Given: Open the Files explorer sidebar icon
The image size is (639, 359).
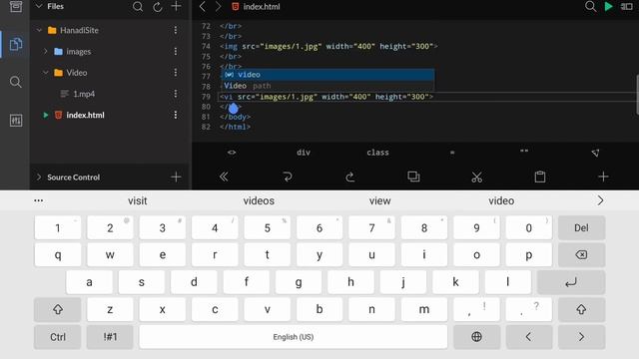Looking at the screenshot, I should tap(16, 44).
